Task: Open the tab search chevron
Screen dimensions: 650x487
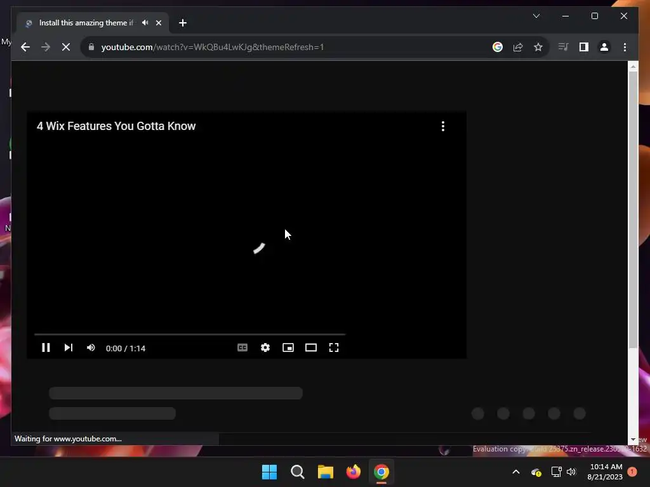Action: point(536,16)
